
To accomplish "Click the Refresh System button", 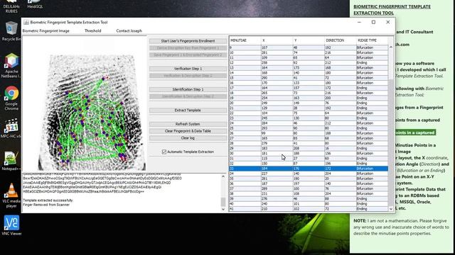I will tap(188, 124).
